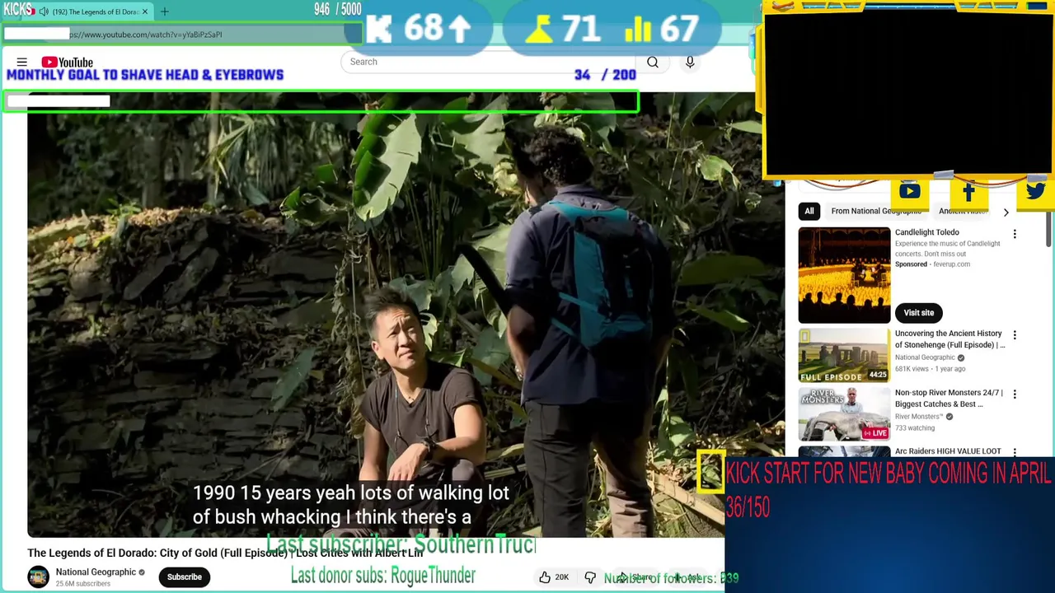Select the Ancient History filter chip

[x=963, y=212]
